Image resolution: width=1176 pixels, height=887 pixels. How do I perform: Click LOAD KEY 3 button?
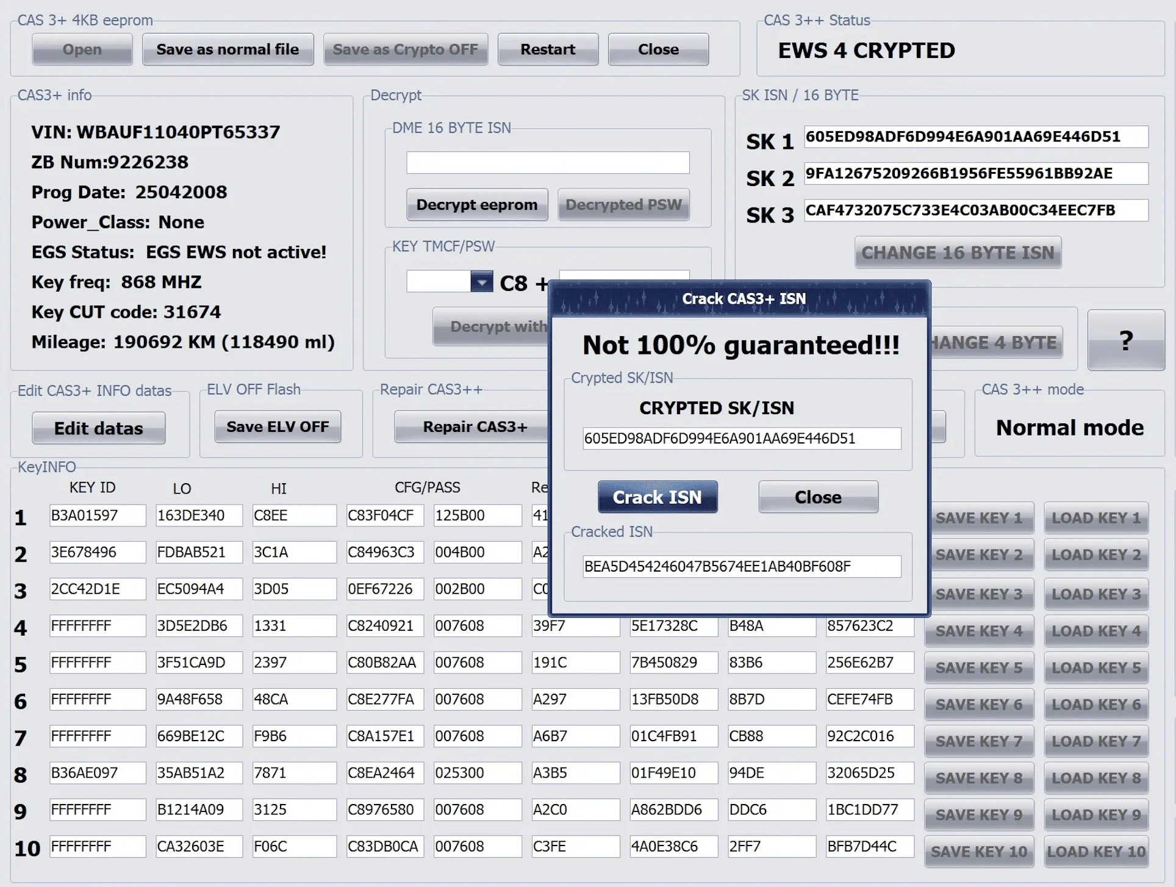coord(1096,594)
